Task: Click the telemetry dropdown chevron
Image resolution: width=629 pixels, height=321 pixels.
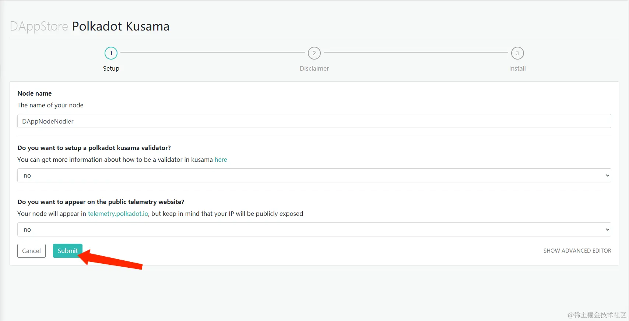Action: coord(607,229)
